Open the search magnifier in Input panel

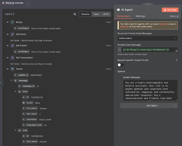pyautogui.click(x=75, y=14)
